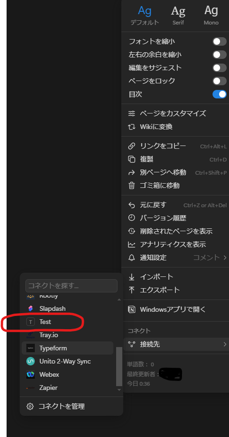Screen dimensions: 229x437
Task: Click the 通知設定 bell icon
Action: point(132,258)
